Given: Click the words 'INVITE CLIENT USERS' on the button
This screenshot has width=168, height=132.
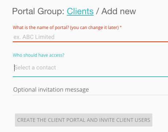Looking at the screenshot, I should 125,120.
